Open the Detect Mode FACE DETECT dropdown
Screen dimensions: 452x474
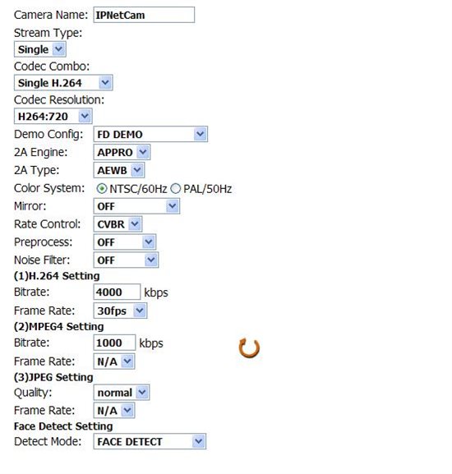150,441
